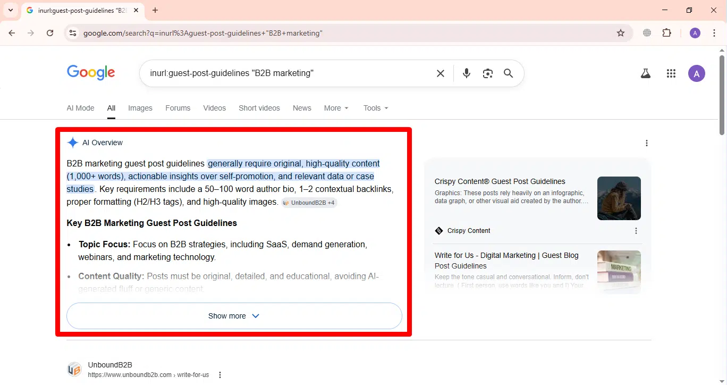Screen dimensions: 727x385
Task: Click the Write for Us marketing thumbnail
Action: [x=619, y=272]
